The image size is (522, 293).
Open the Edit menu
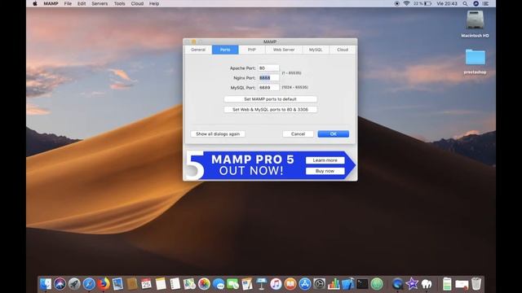coord(82,3)
